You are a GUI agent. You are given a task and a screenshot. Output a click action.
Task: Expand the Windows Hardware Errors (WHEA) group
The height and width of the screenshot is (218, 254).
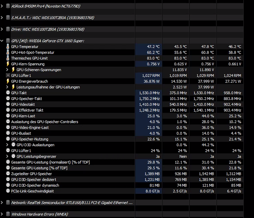coord(2,214)
